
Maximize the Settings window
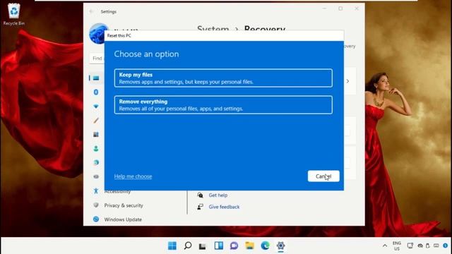pyautogui.click(x=340, y=8)
